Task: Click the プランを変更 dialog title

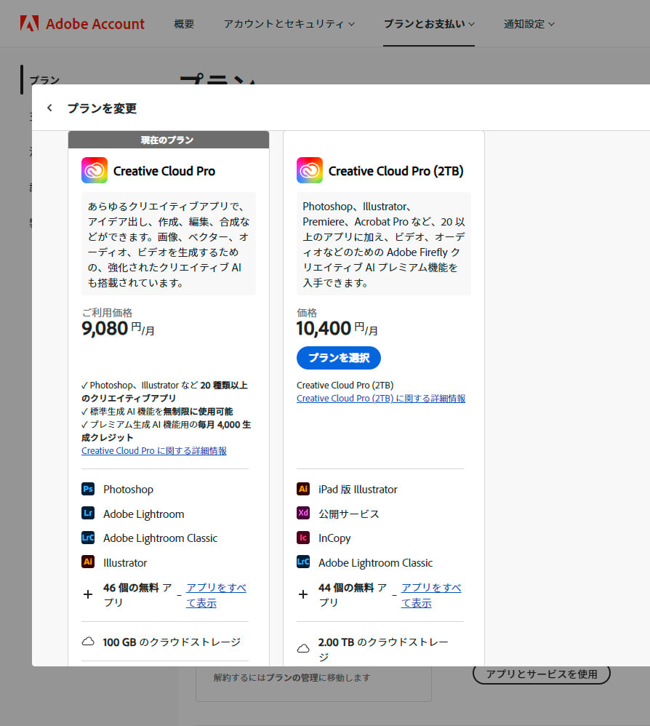Action: pos(102,108)
